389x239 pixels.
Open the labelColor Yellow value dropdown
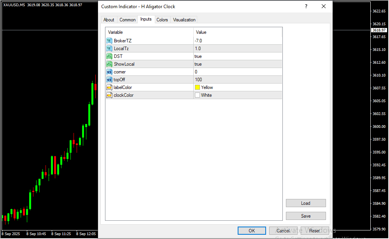237,87
